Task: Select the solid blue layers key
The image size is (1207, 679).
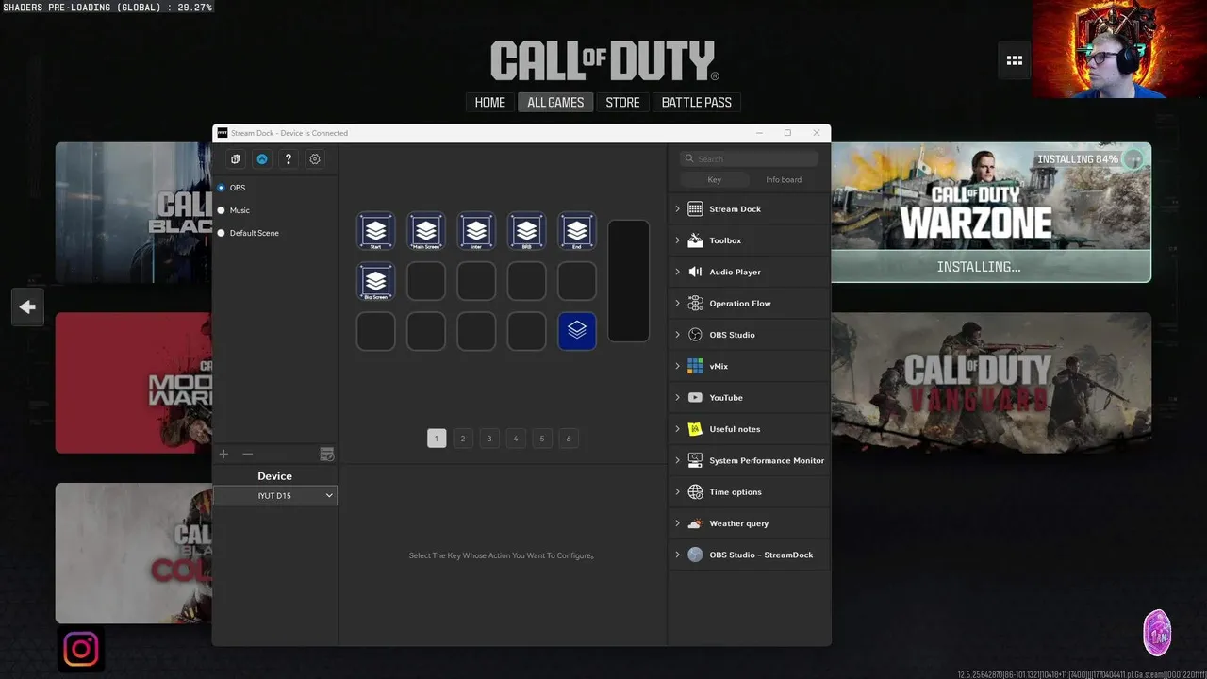Action: pyautogui.click(x=577, y=331)
